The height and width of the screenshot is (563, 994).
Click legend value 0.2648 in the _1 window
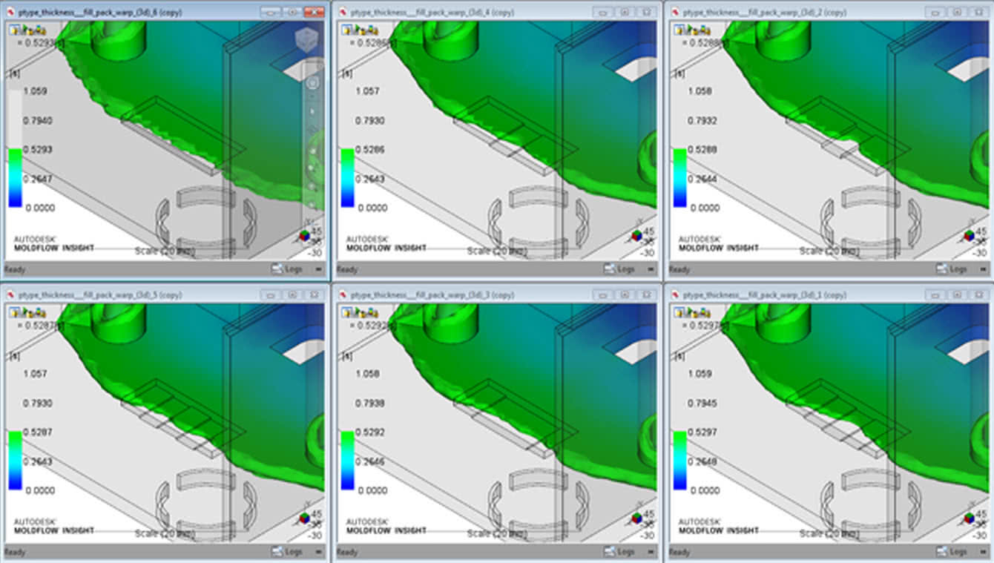(x=703, y=461)
